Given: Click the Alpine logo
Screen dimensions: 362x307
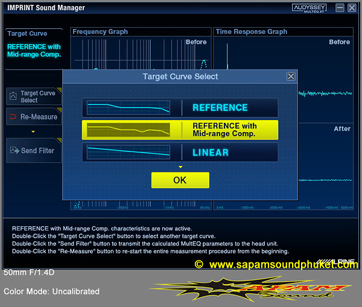Looking at the screenshot, I should 335,262.
